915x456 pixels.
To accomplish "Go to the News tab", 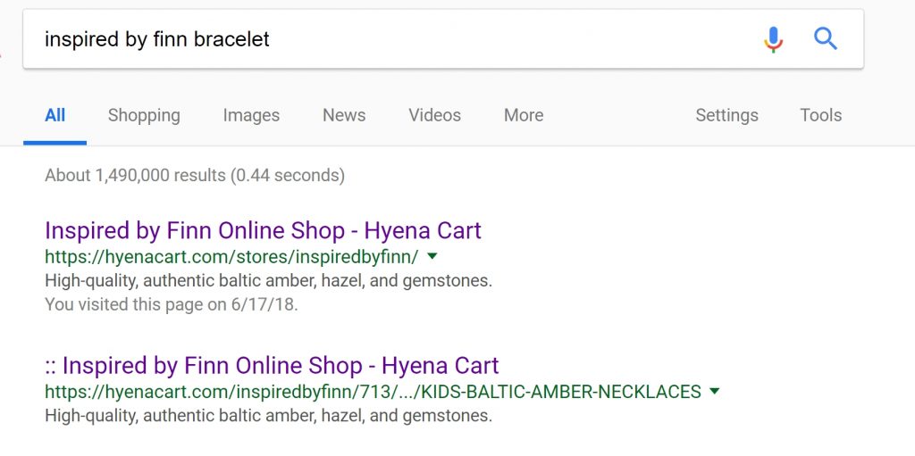I will (344, 115).
